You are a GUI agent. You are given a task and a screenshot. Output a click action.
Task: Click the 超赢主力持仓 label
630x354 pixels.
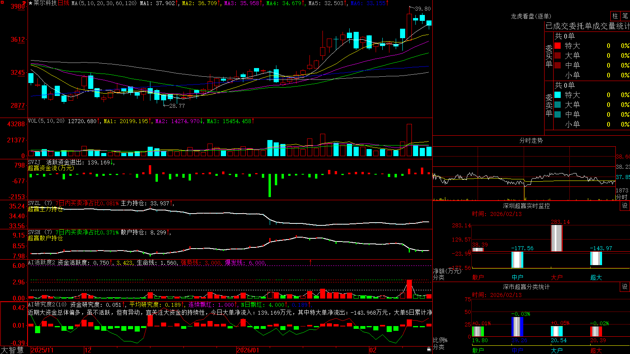pos(45,209)
